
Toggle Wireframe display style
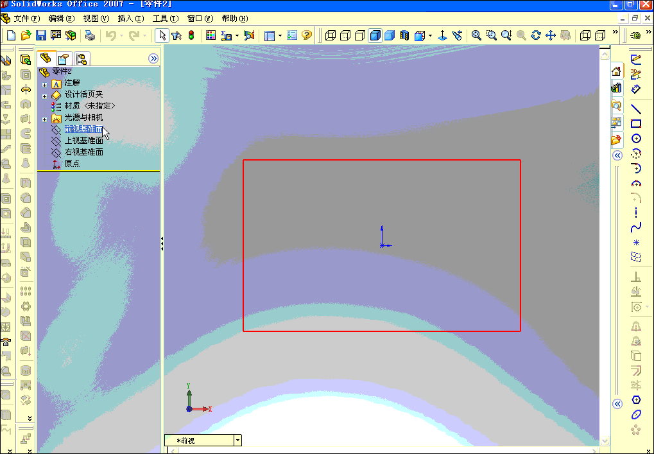[x=331, y=35]
